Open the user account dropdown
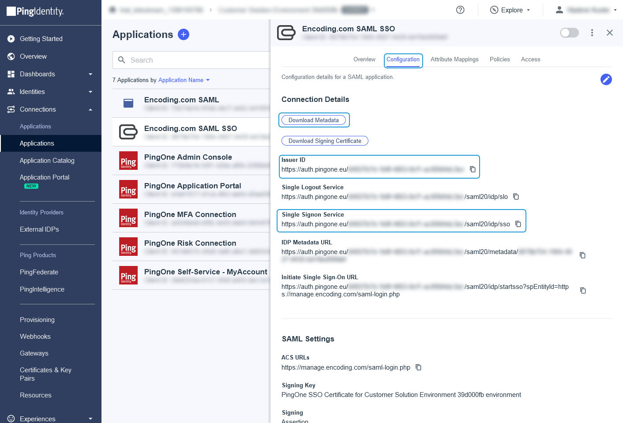623x423 pixels. 586,10
